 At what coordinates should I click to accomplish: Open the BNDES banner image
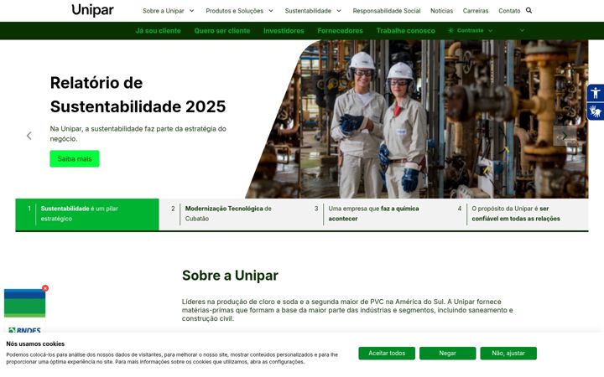pyautogui.click(x=24, y=311)
